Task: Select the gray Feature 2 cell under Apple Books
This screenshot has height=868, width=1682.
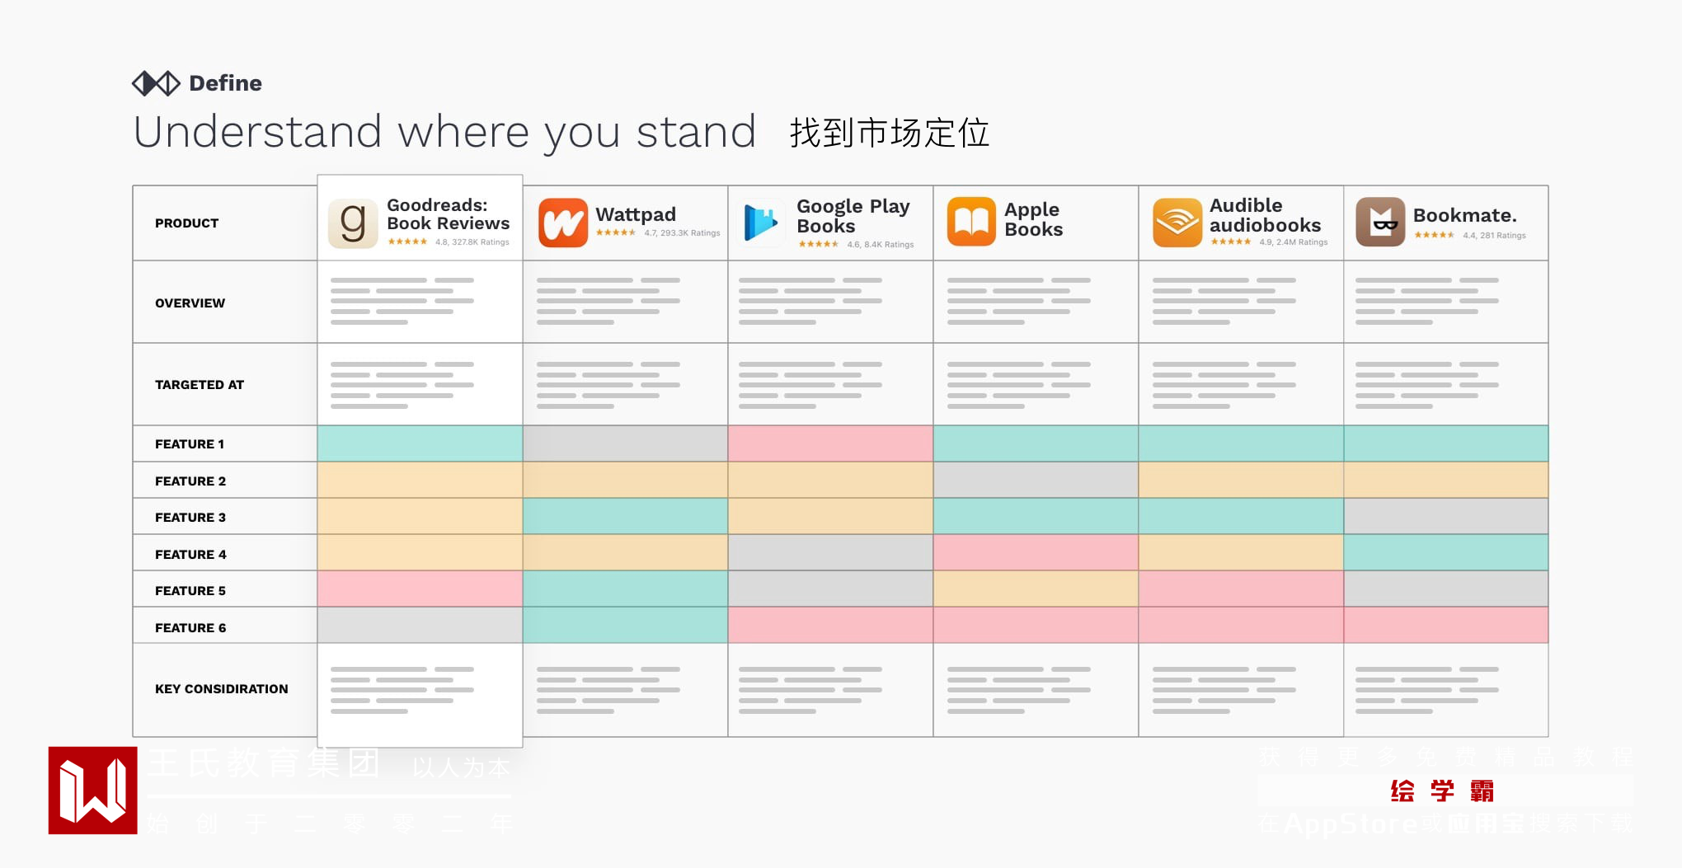Action: click(1036, 480)
